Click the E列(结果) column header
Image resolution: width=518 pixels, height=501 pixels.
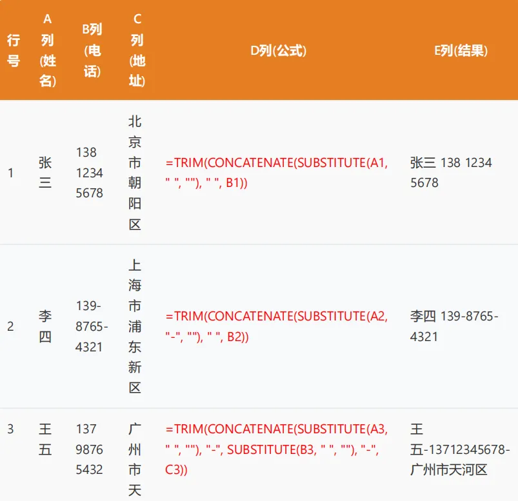(461, 50)
